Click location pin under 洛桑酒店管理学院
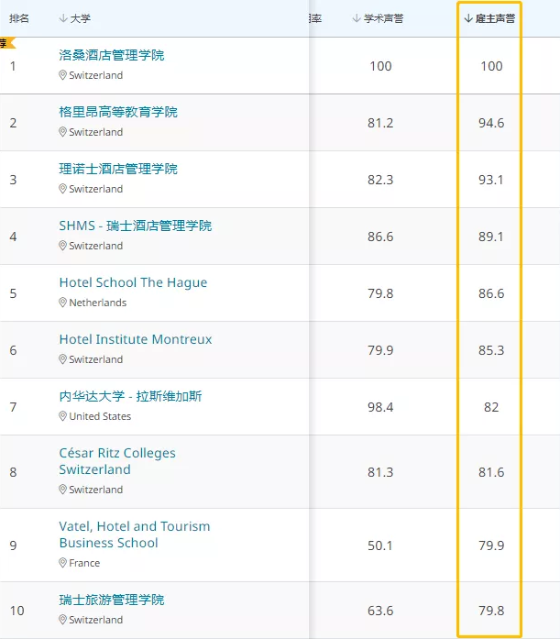Screen dimensions: 560x639 pos(62,75)
